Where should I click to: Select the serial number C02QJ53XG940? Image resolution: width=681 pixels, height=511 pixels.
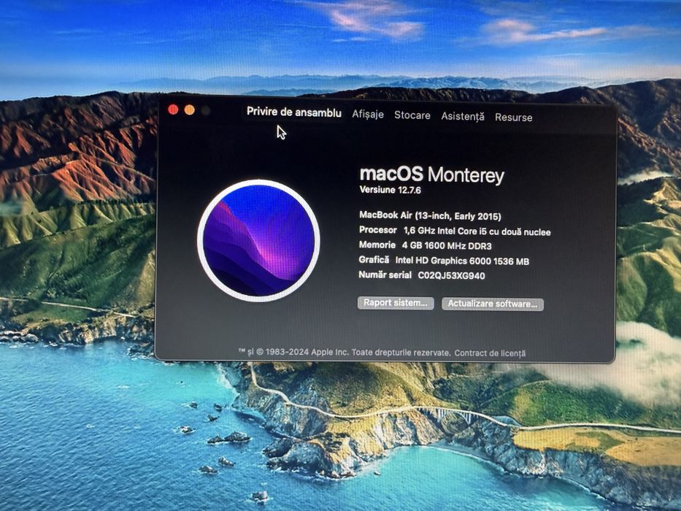tap(451, 275)
